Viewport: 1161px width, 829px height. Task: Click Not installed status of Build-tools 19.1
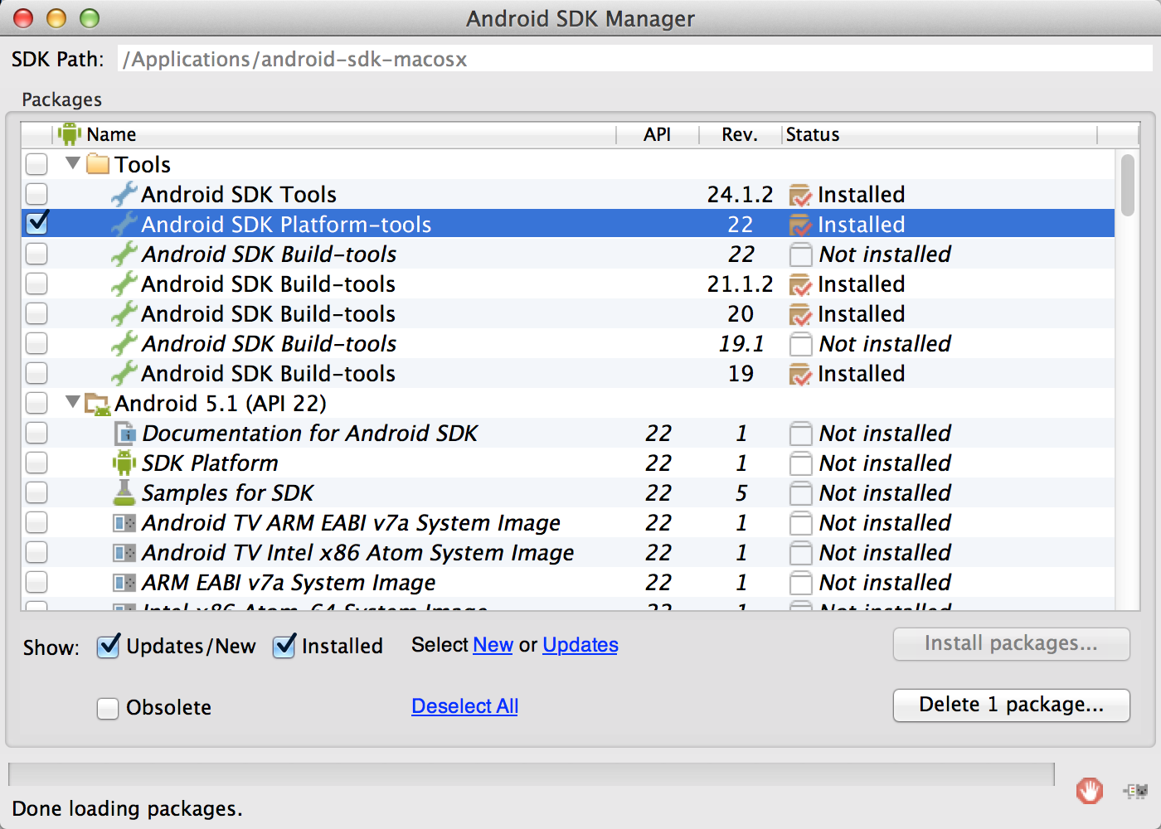pyautogui.click(x=885, y=344)
